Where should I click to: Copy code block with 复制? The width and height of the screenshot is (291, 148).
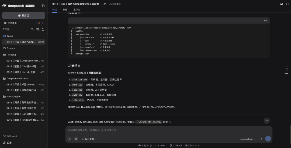pyautogui.click(x=265, y=20)
